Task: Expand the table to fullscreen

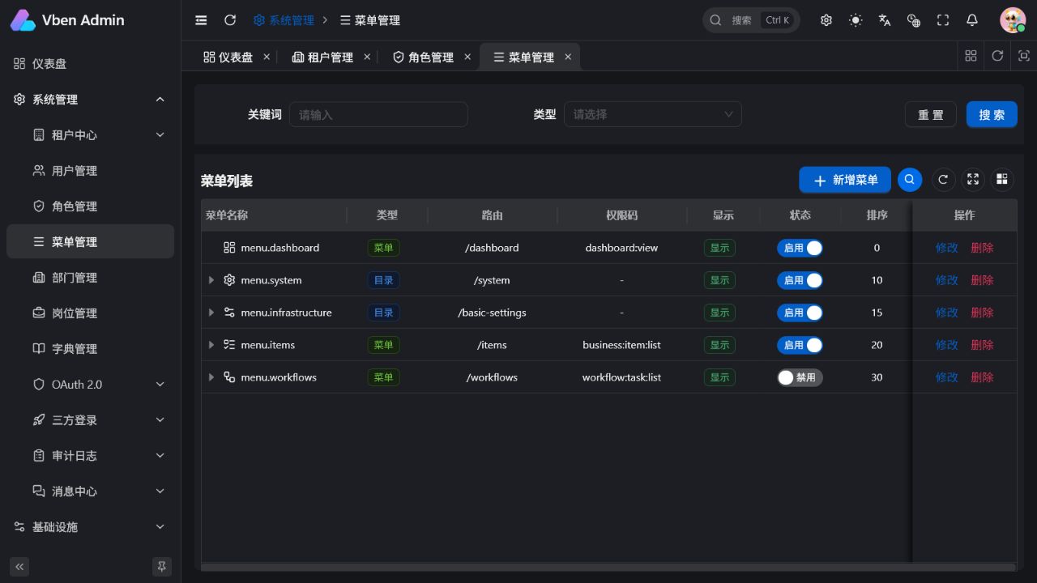Action: coord(973,180)
